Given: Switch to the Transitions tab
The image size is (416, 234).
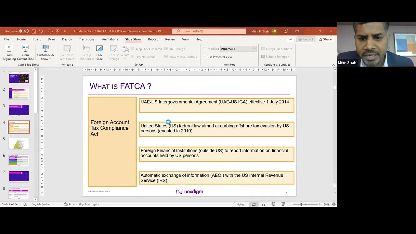Looking at the screenshot, I should pos(87,39).
